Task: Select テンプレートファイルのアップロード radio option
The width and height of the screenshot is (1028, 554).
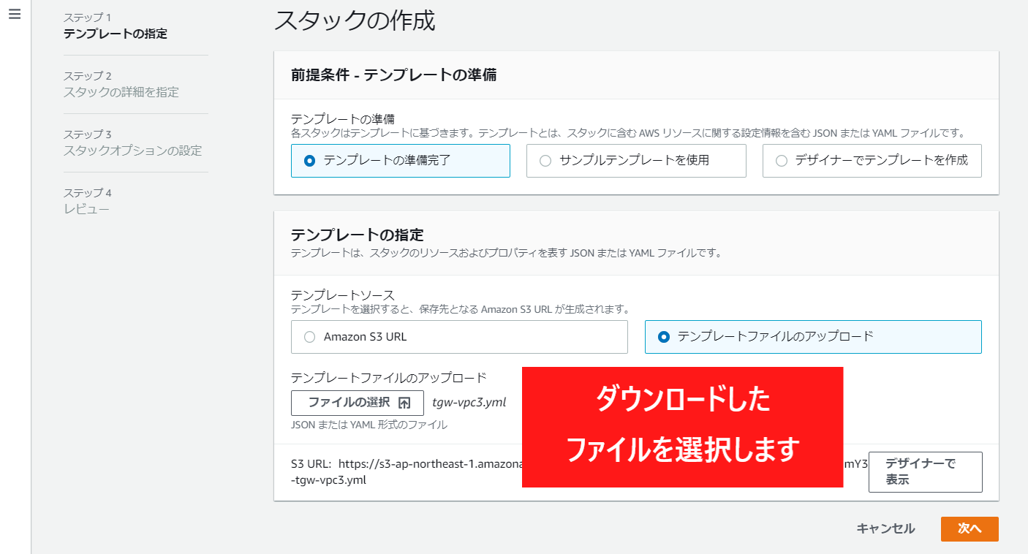Action: pyautogui.click(x=664, y=337)
